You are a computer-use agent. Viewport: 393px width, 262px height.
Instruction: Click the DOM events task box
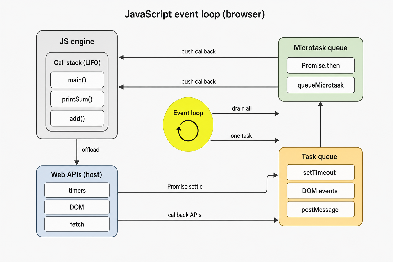click(321, 191)
